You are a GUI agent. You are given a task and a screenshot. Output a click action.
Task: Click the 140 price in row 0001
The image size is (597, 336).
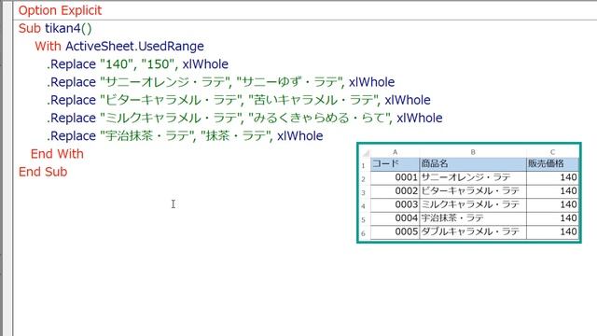click(552, 177)
